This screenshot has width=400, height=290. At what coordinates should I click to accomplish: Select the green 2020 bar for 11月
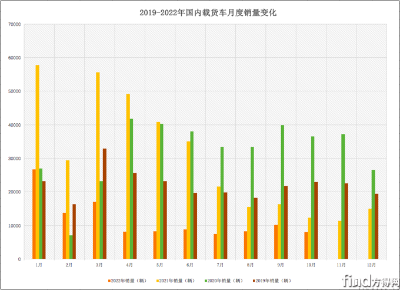343,197
